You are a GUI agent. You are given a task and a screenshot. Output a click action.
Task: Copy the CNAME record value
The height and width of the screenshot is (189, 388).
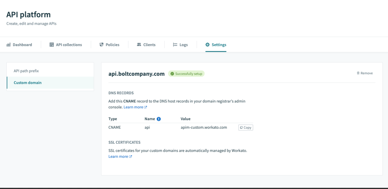pos(246,128)
